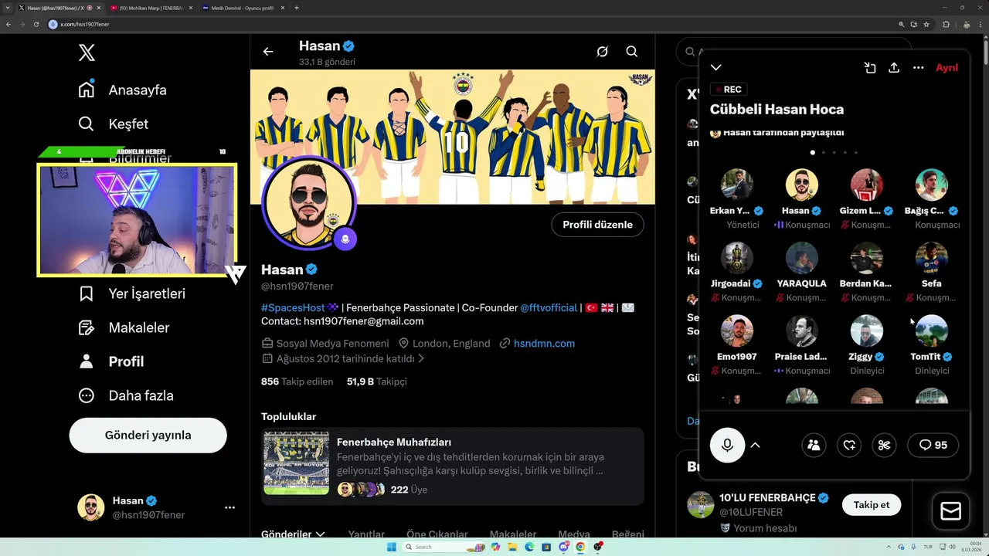The image size is (989, 556).
Task: Click Takip et for 10'LU FENERBAHÇE
Action: (x=872, y=505)
